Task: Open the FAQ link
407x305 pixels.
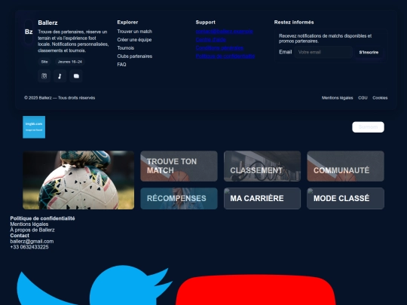Action: click(x=121, y=65)
